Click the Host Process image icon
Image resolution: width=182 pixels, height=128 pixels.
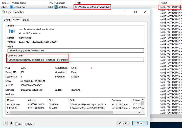click(x=12, y=31)
